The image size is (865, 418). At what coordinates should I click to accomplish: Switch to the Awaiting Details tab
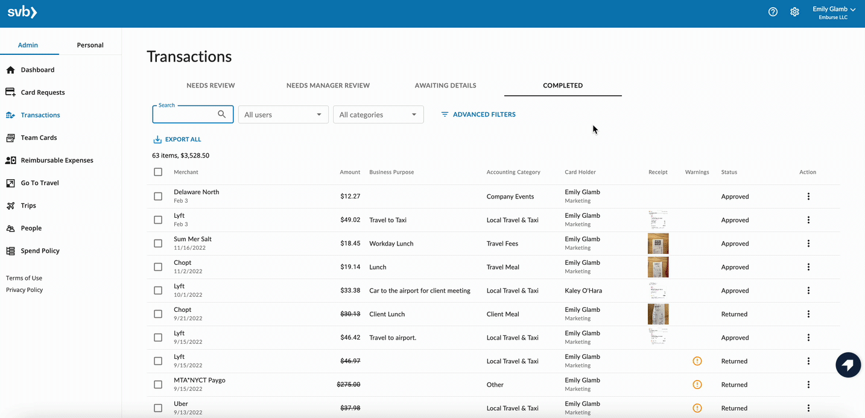click(445, 86)
